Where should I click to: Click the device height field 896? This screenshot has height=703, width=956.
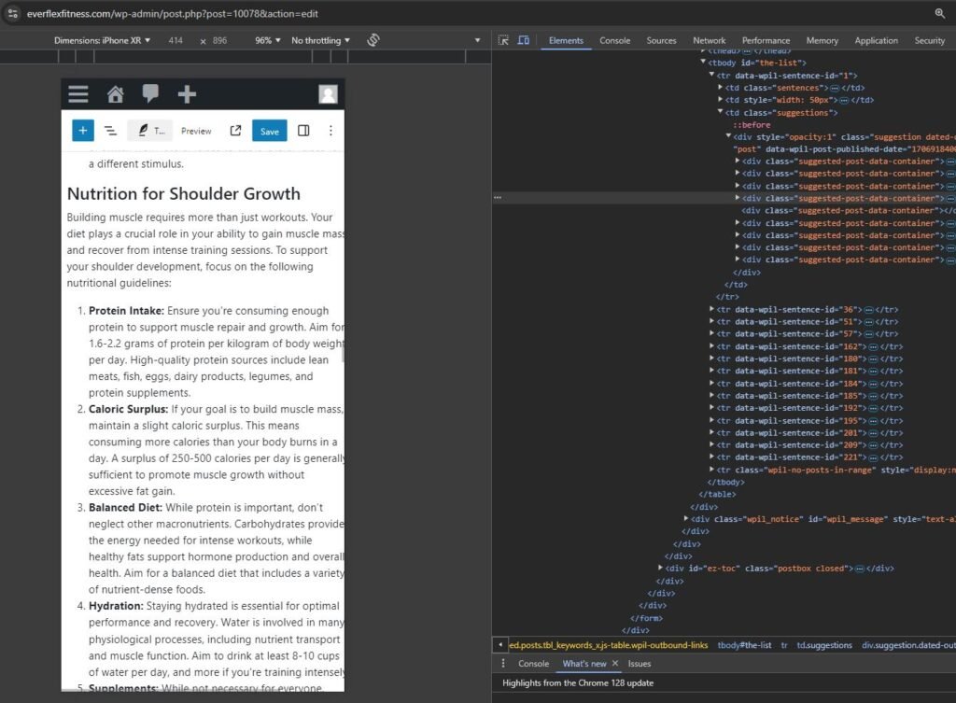220,40
